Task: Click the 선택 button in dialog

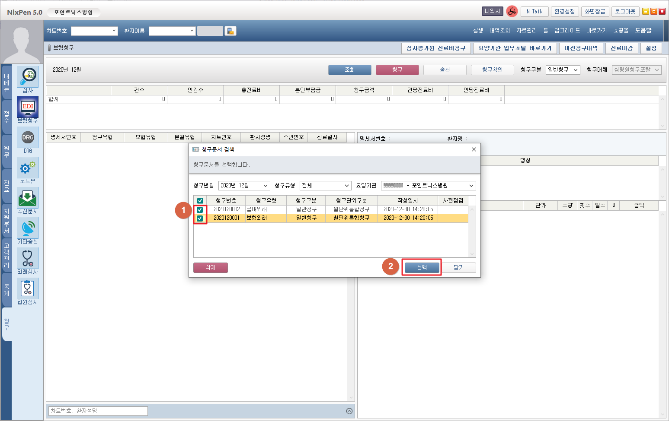Action: click(x=422, y=268)
